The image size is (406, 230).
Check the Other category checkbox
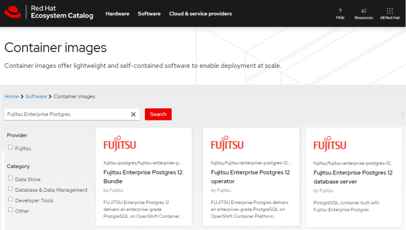click(x=10, y=210)
